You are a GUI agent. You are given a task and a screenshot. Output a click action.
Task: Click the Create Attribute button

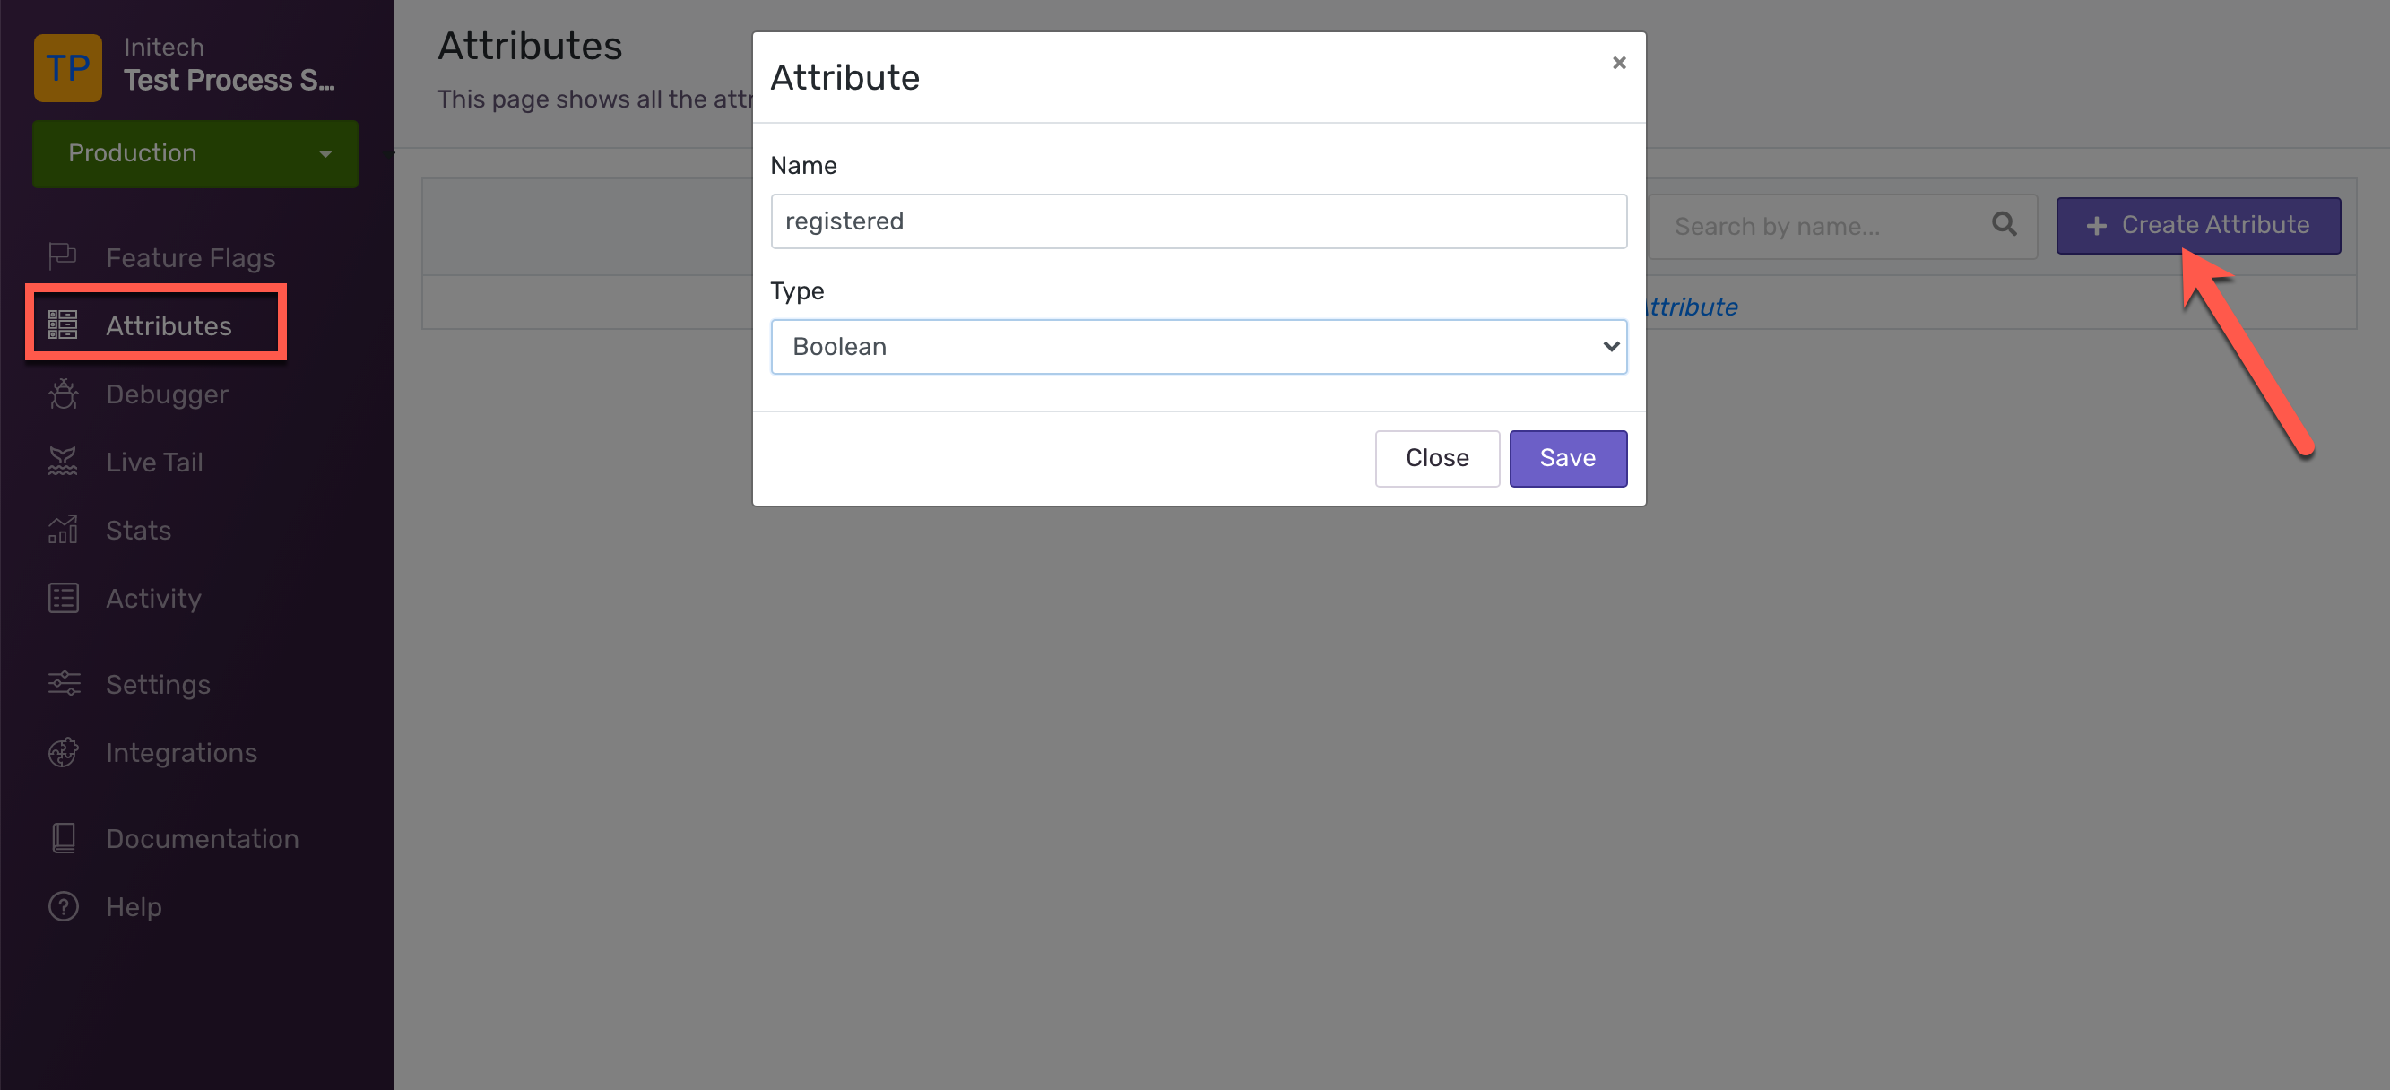[x=2198, y=226]
